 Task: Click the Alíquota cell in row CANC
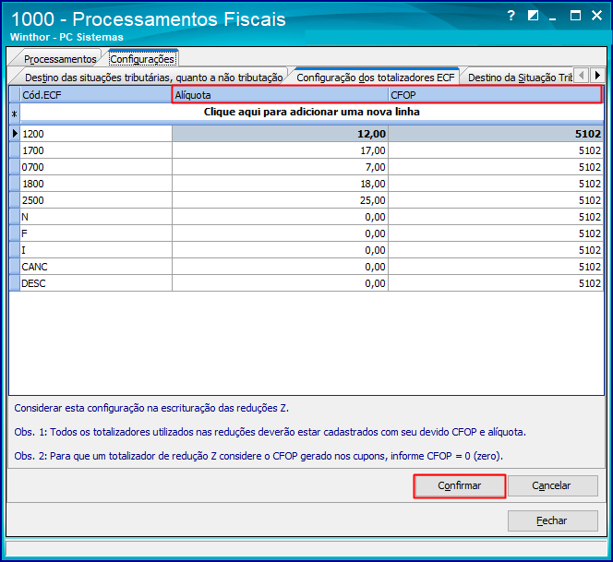click(280, 267)
